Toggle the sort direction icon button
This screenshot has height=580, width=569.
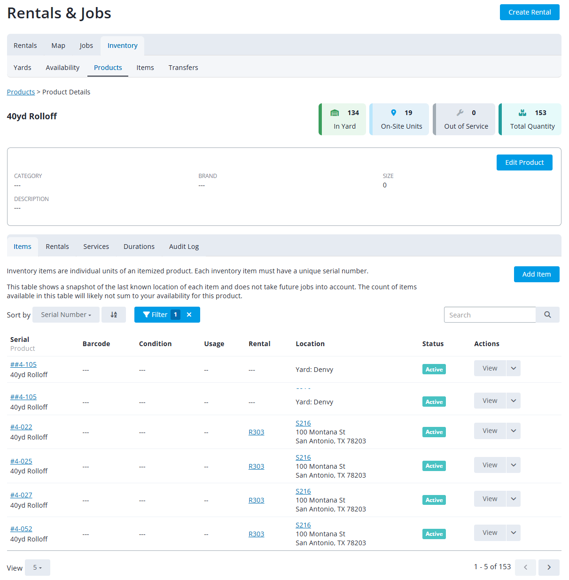114,315
